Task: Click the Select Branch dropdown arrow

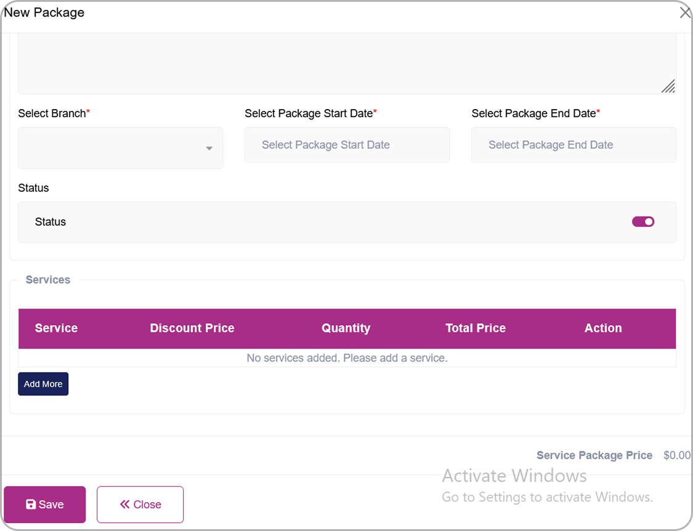Action: (209, 148)
